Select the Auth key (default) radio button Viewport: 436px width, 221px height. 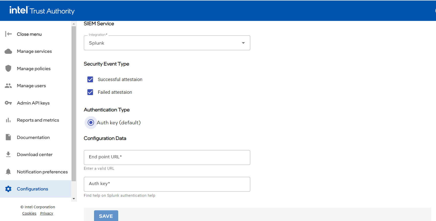[91, 123]
